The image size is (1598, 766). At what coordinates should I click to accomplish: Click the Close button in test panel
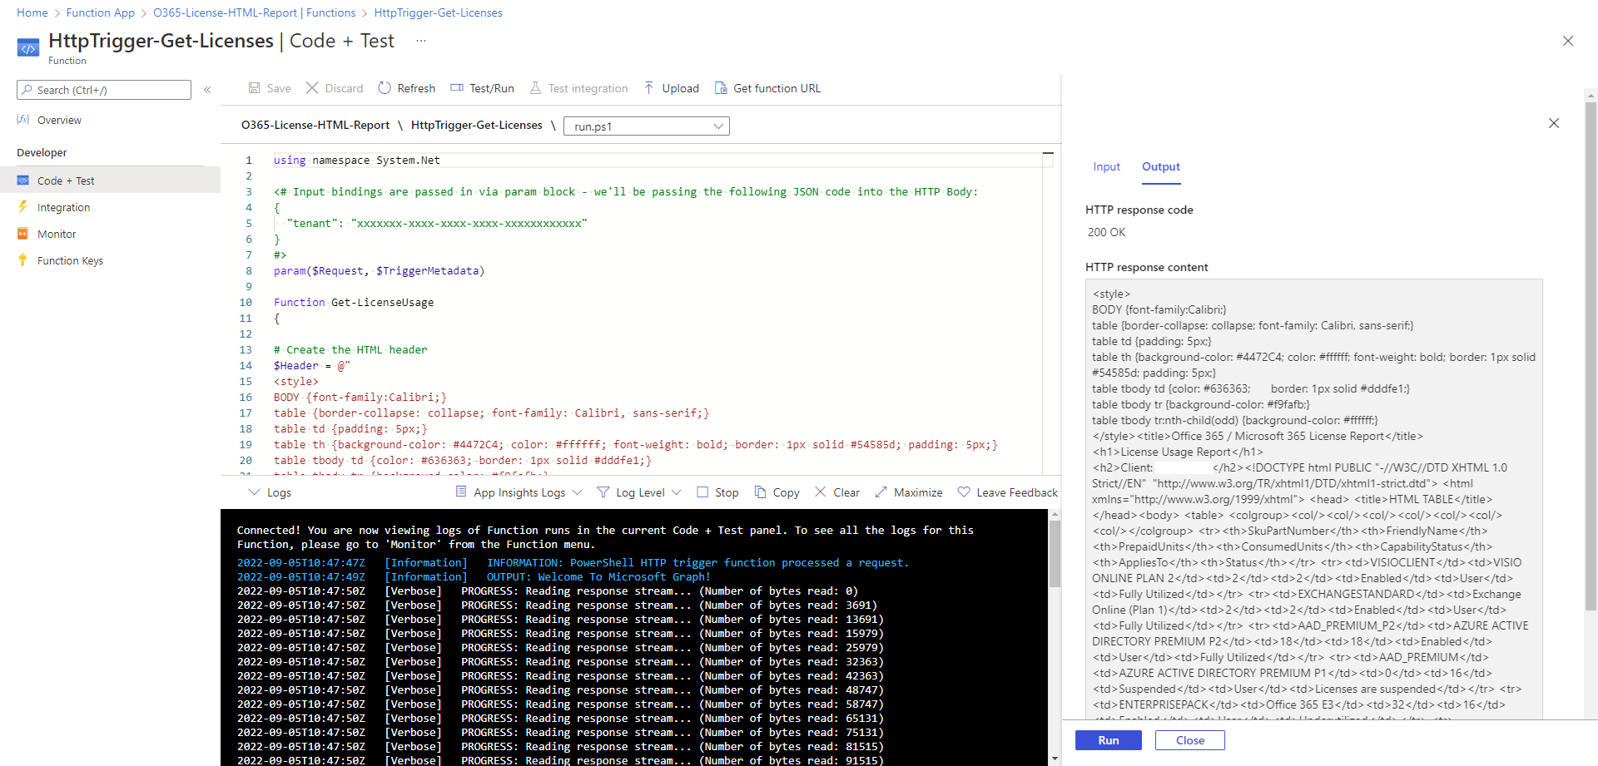point(1190,740)
